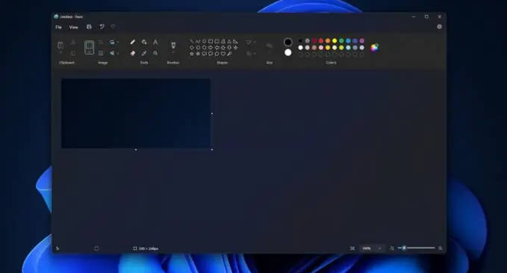The width and height of the screenshot is (507, 273).
Task: Select the Oval shape
Action: pos(205,41)
